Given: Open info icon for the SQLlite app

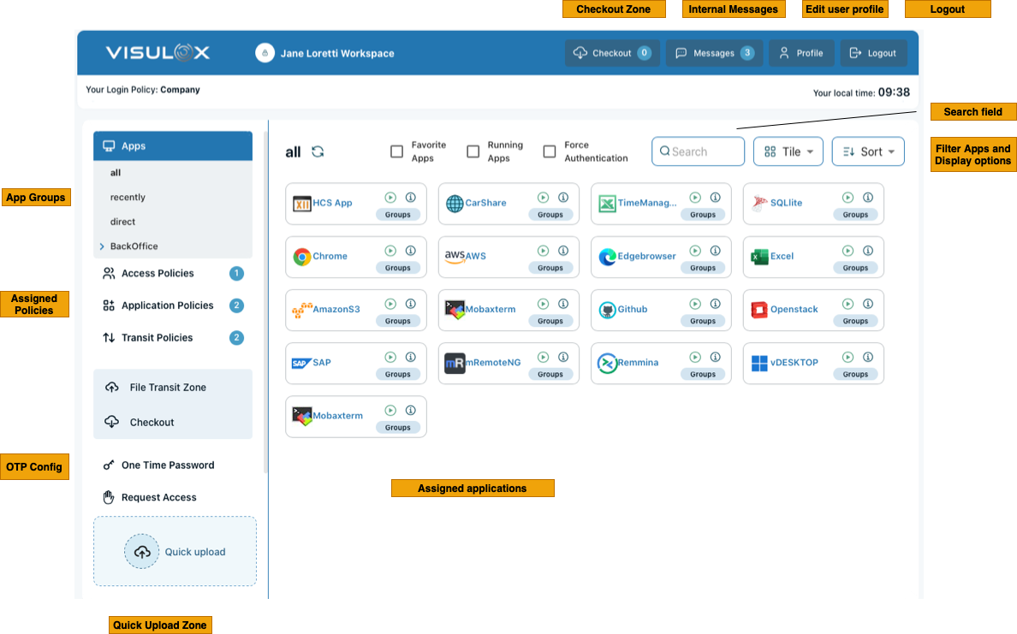Looking at the screenshot, I should (x=868, y=198).
